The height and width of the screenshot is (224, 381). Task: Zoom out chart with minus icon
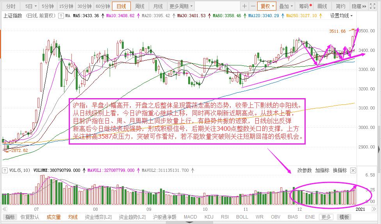coord(253,6)
